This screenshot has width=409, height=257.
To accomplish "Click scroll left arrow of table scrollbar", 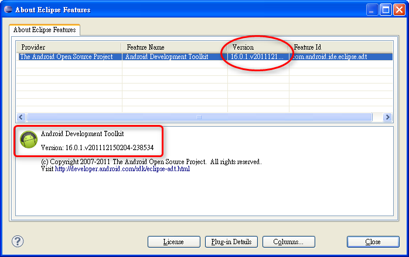I will (x=22, y=117).
